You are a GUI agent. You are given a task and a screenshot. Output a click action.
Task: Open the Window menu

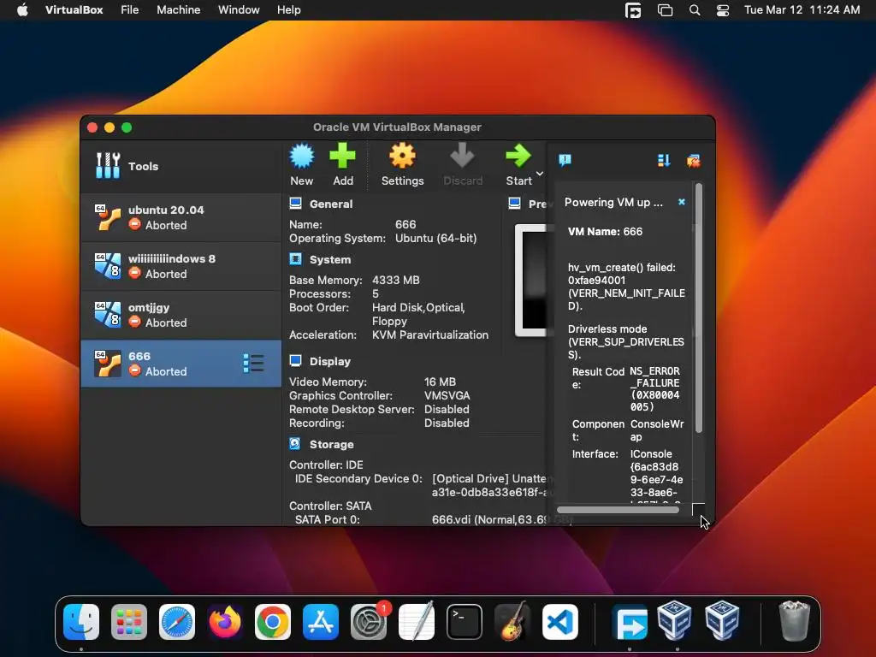pos(239,10)
